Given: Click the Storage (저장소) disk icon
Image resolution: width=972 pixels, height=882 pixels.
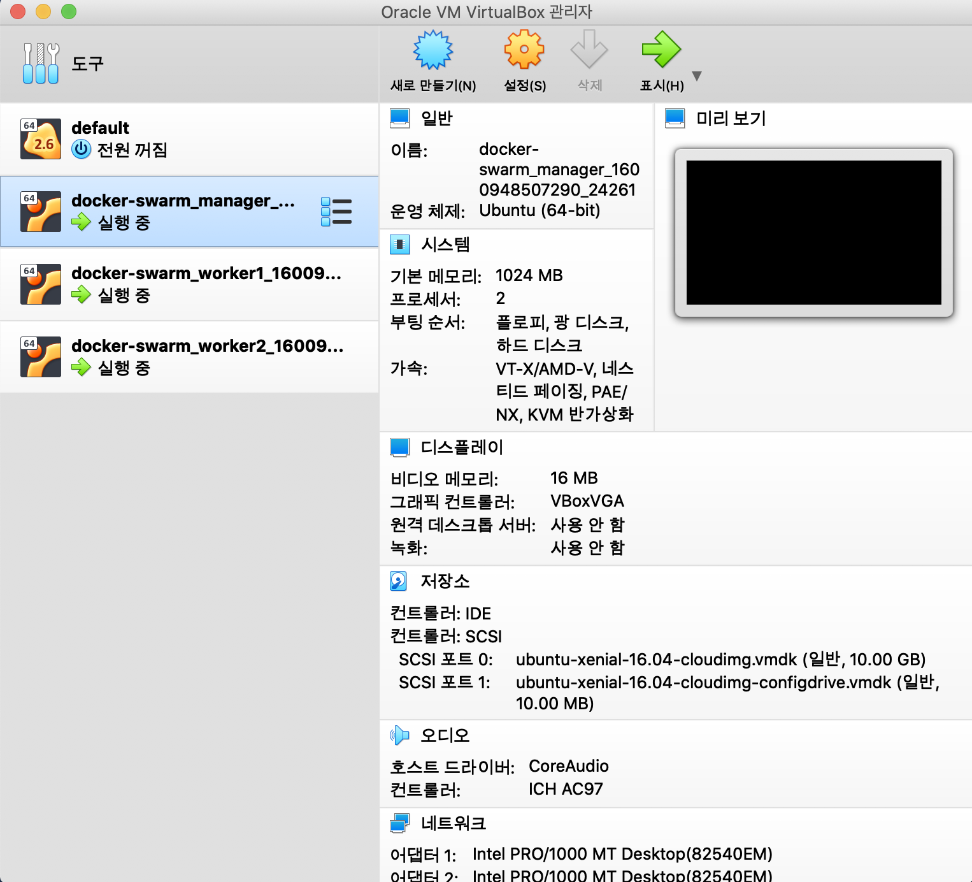Looking at the screenshot, I should tap(399, 581).
